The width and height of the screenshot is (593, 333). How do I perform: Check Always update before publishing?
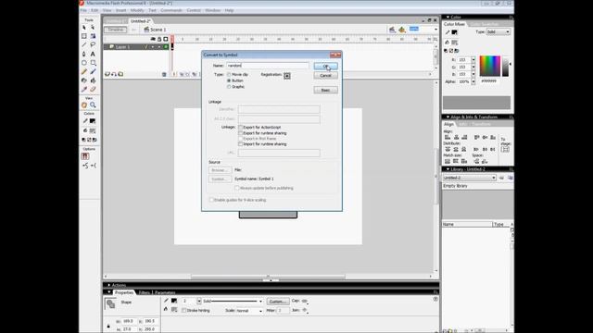pos(237,188)
